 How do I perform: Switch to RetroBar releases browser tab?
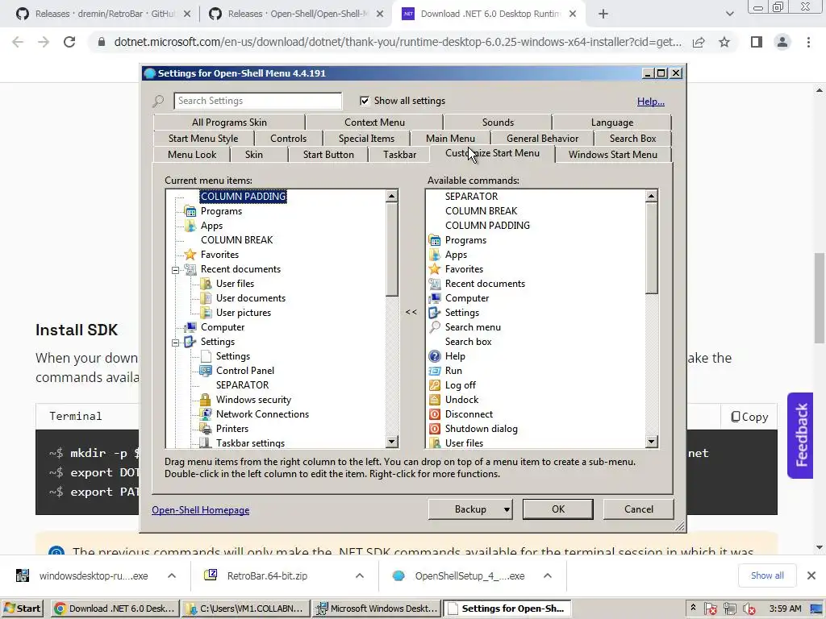[104, 15]
